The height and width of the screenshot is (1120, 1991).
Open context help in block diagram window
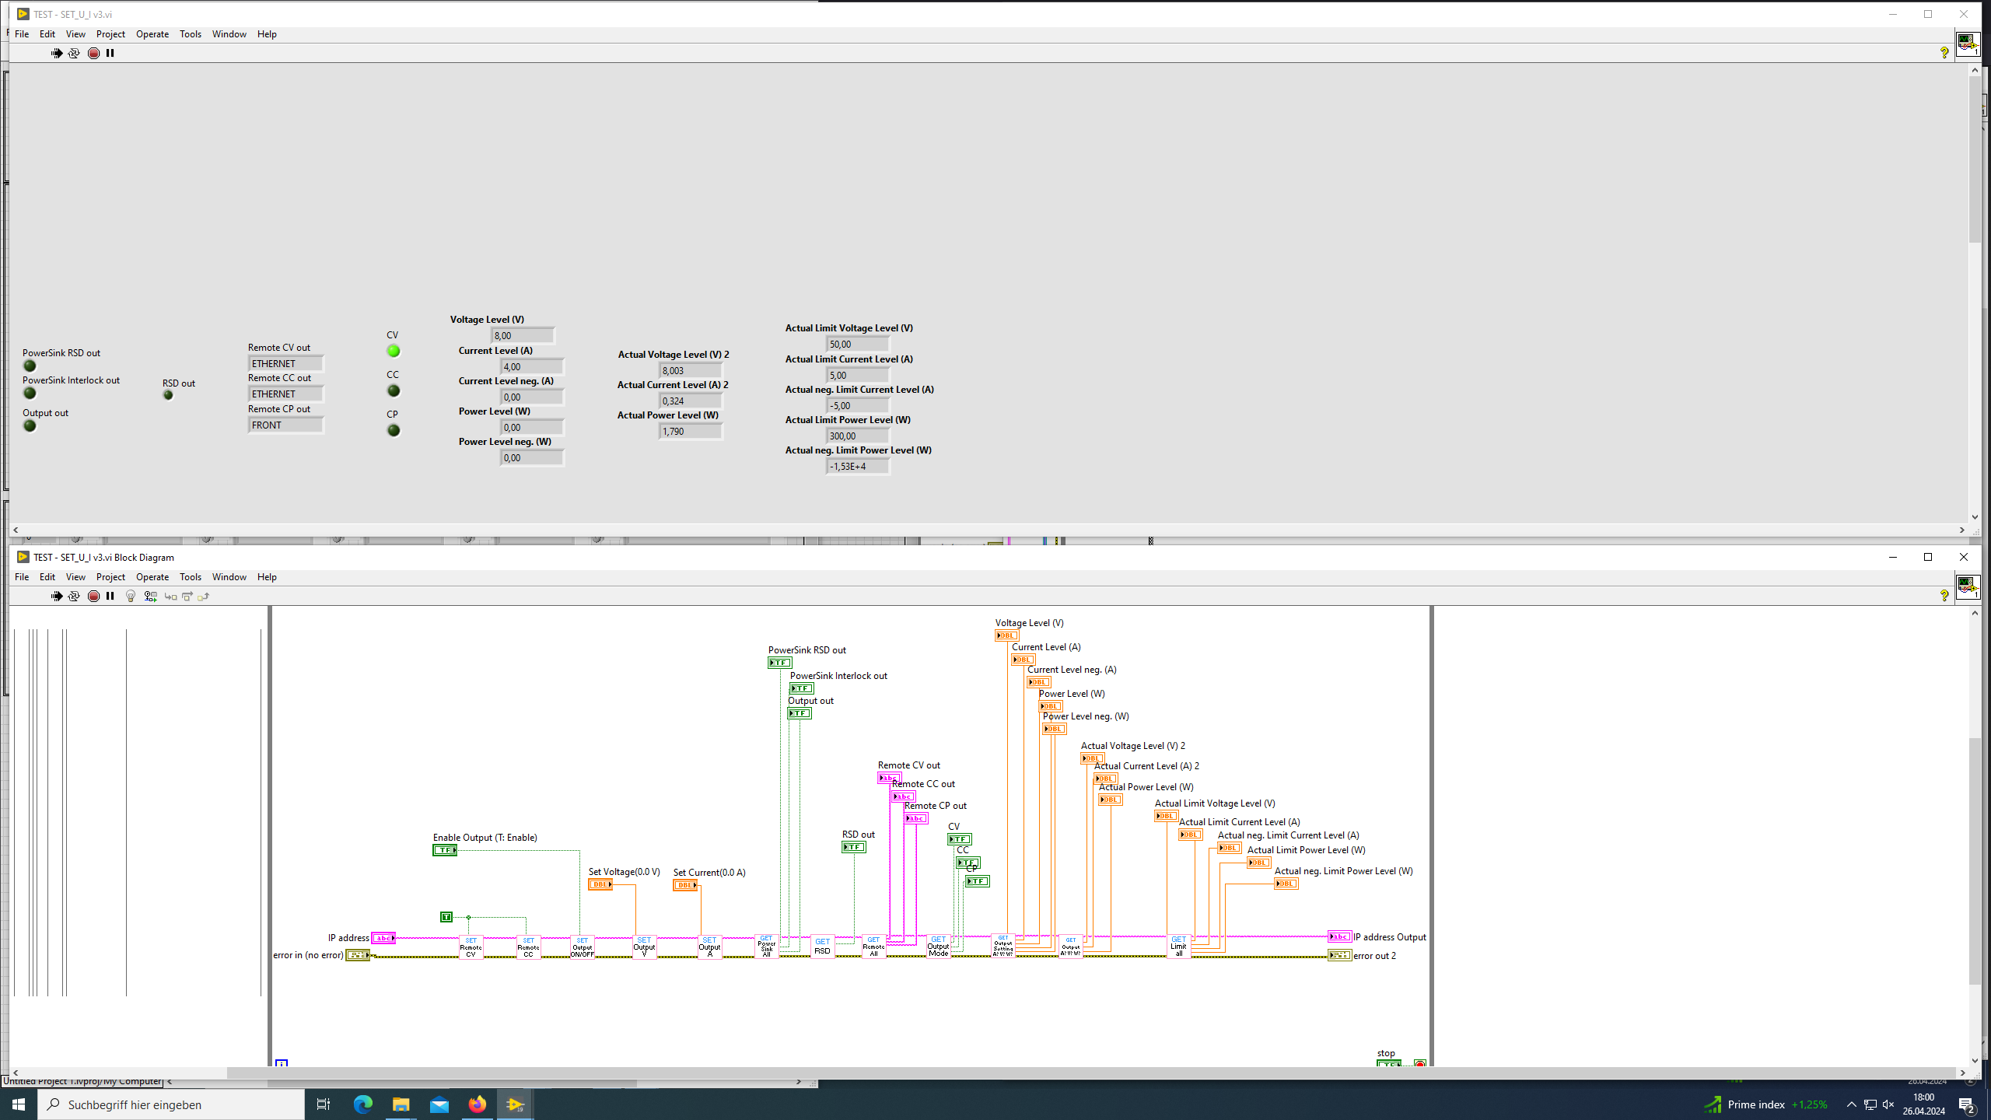[x=1944, y=596]
